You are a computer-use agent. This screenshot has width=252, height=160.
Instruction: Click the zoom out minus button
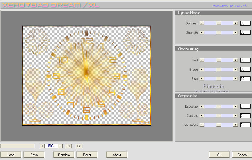tap(60, 146)
